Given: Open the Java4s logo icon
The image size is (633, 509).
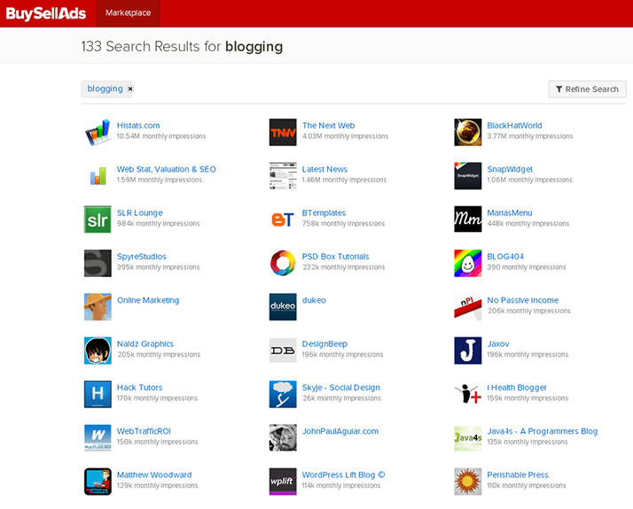Looking at the screenshot, I should pyautogui.click(x=468, y=437).
